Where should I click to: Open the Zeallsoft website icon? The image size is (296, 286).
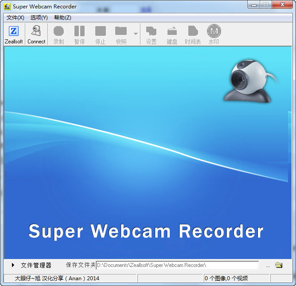(x=14, y=34)
